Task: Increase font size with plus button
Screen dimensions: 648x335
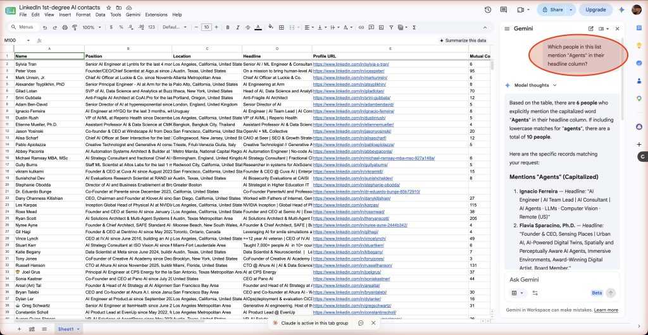Action: [216, 28]
